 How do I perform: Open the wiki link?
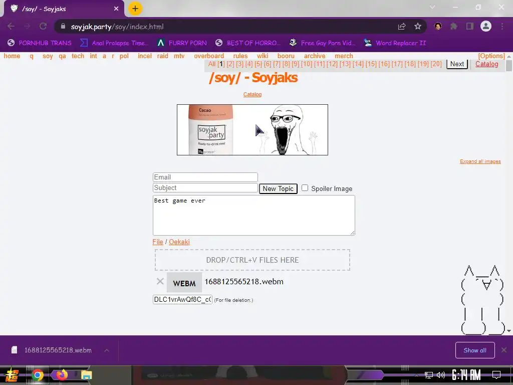[x=263, y=56]
